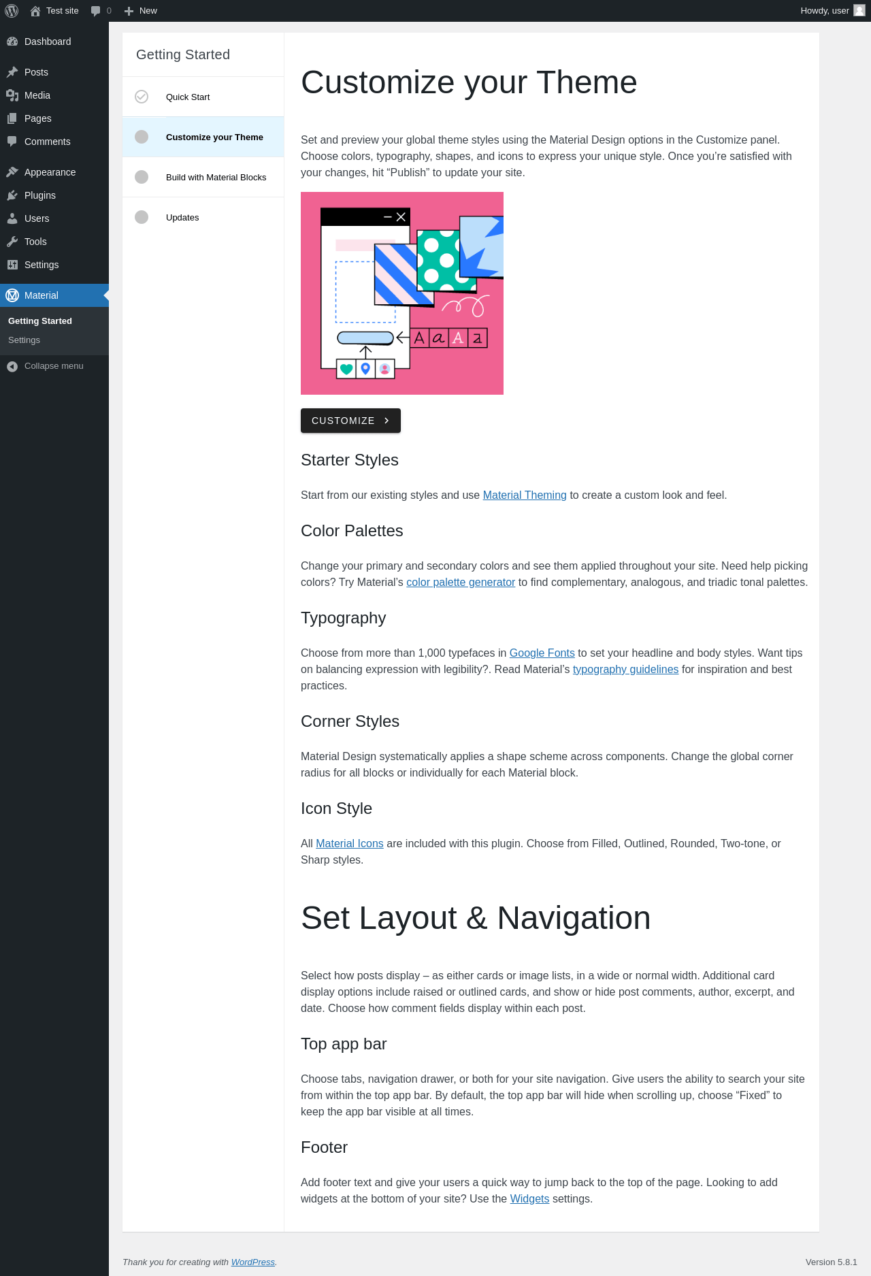Click the Plugins plug icon

(12, 195)
